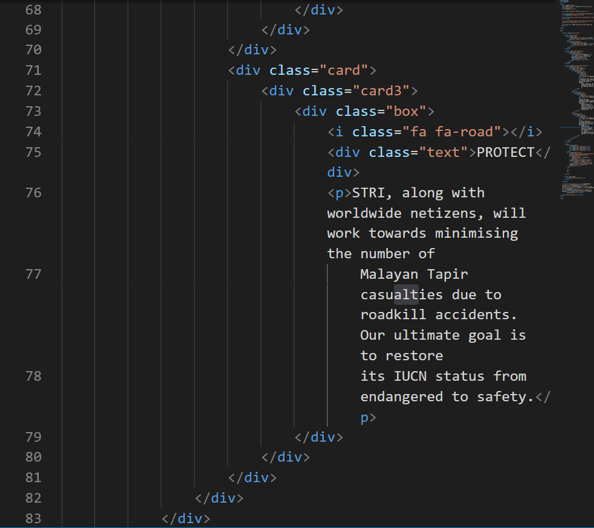
Task: Click the closing </div> on line 69
Action: click(286, 30)
